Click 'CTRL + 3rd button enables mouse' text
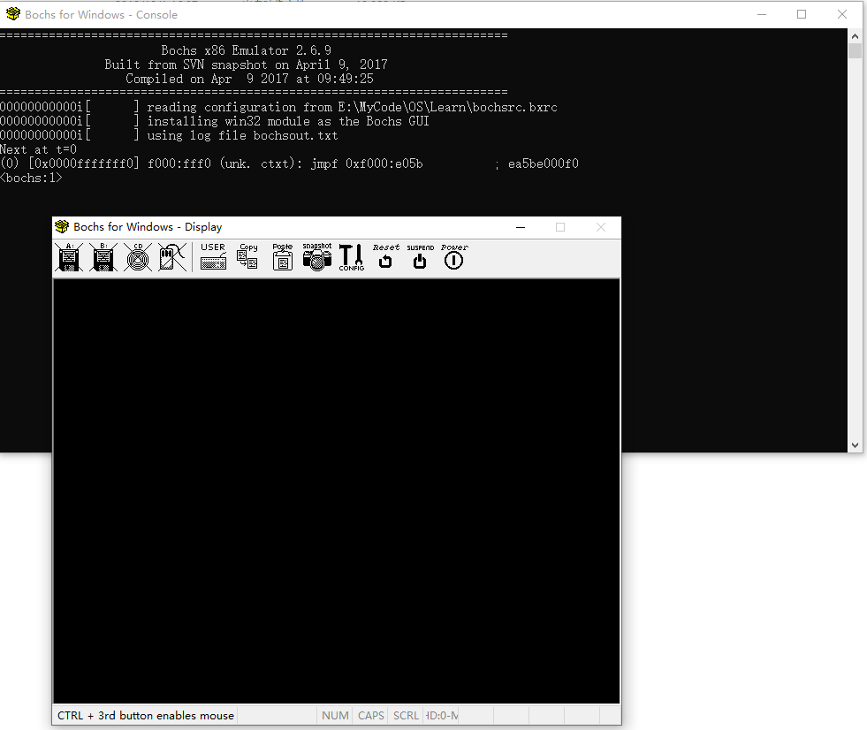Screen dimensions: 867x730 pos(146,716)
